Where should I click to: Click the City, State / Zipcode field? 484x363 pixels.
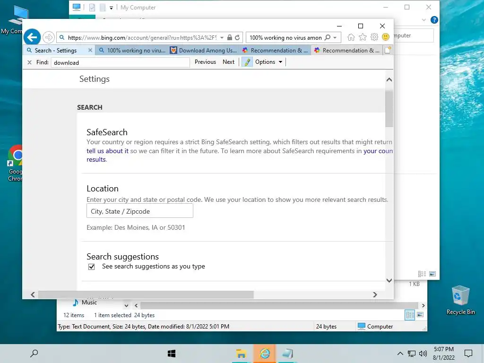coord(140,211)
